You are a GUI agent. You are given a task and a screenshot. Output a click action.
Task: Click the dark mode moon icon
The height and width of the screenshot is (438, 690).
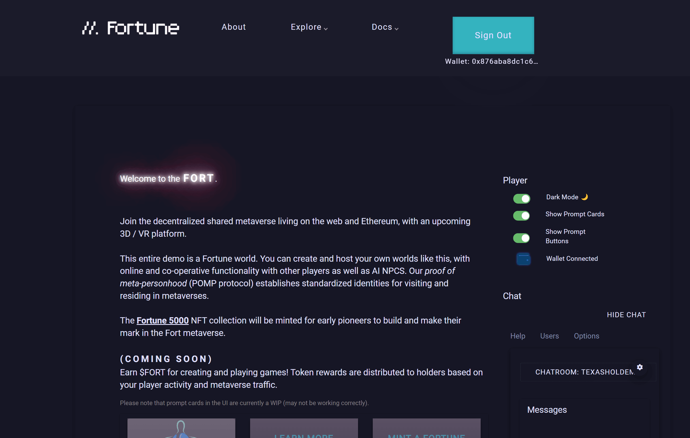coord(585,197)
